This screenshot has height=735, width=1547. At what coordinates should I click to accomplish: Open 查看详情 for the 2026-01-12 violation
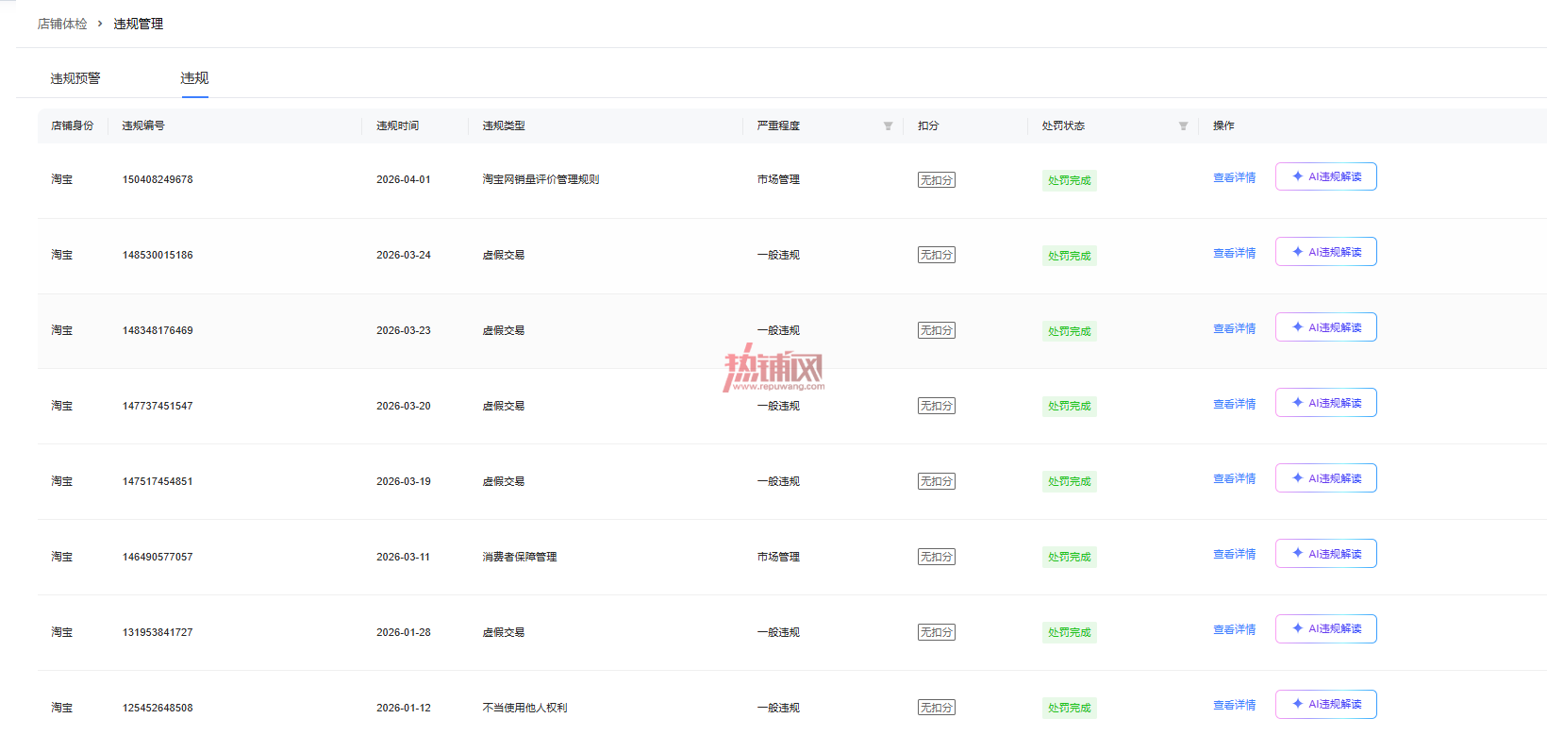(x=1234, y=706)
